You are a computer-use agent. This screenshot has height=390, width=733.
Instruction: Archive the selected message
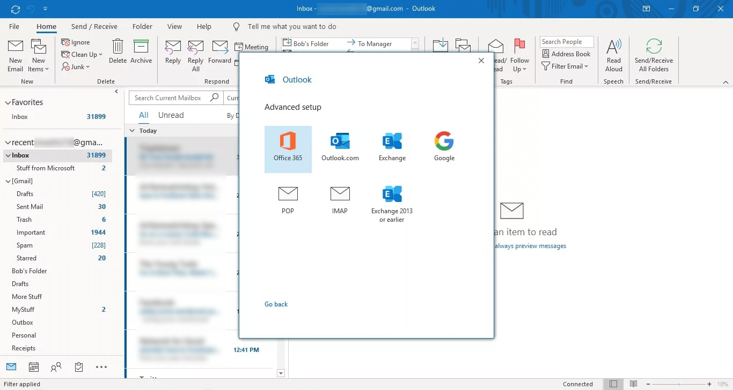pos(141,51)
